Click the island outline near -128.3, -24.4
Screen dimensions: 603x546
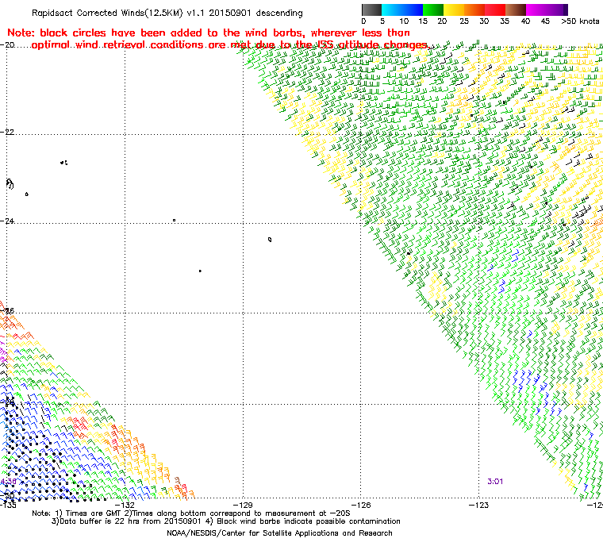click(270, 240)
